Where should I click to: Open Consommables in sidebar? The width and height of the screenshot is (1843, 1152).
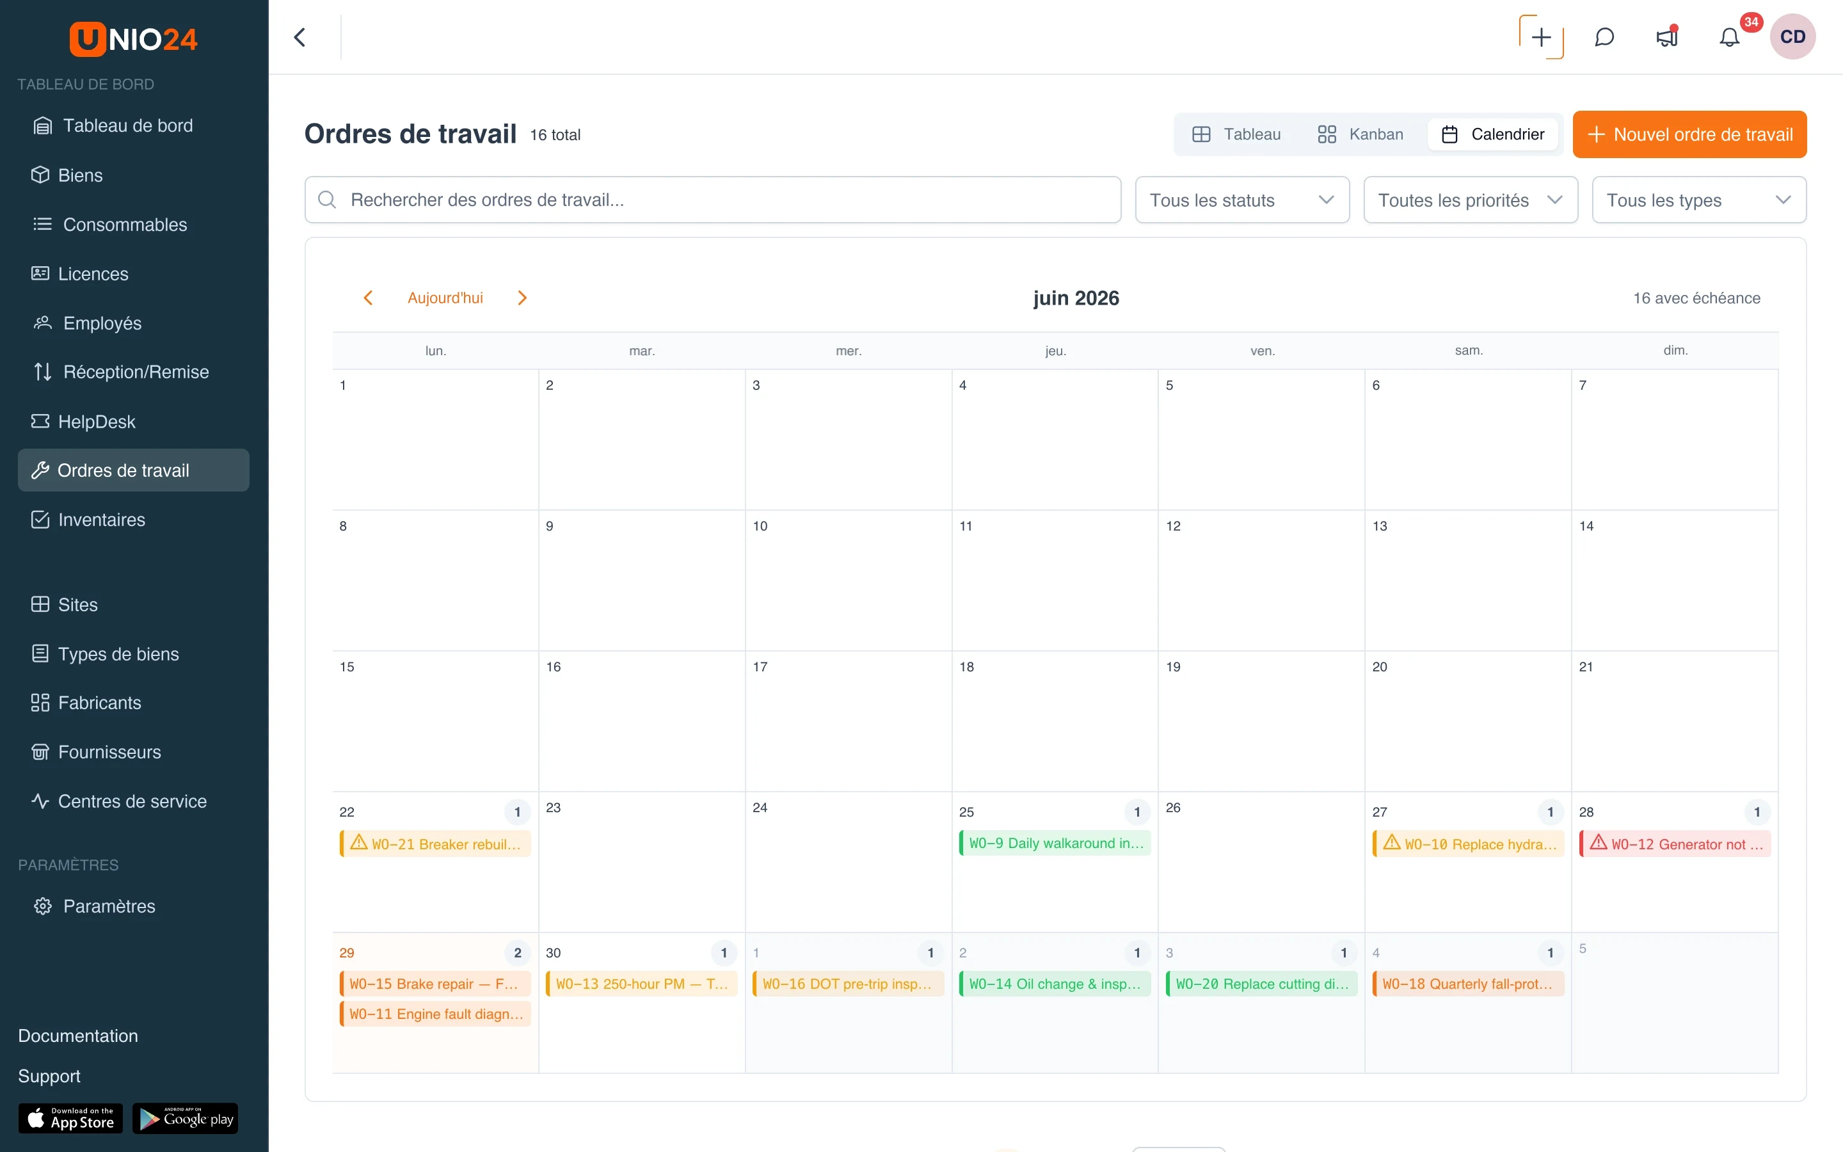coord(133,224)
